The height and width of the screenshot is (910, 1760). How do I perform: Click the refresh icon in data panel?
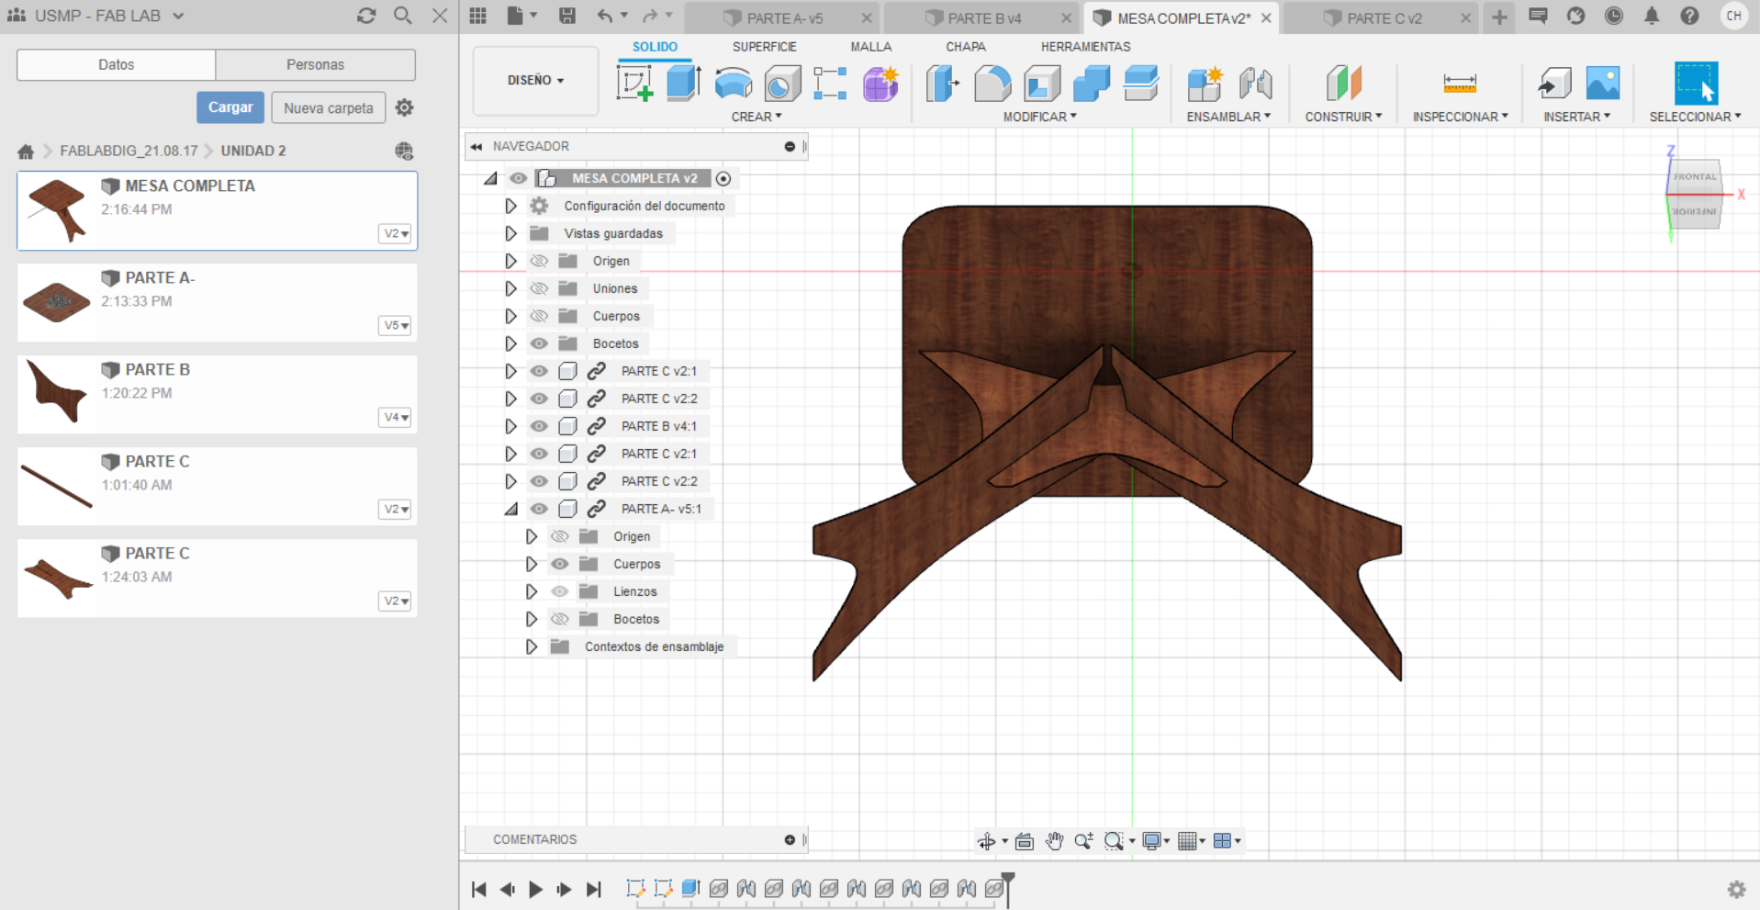tap(366, 16)
